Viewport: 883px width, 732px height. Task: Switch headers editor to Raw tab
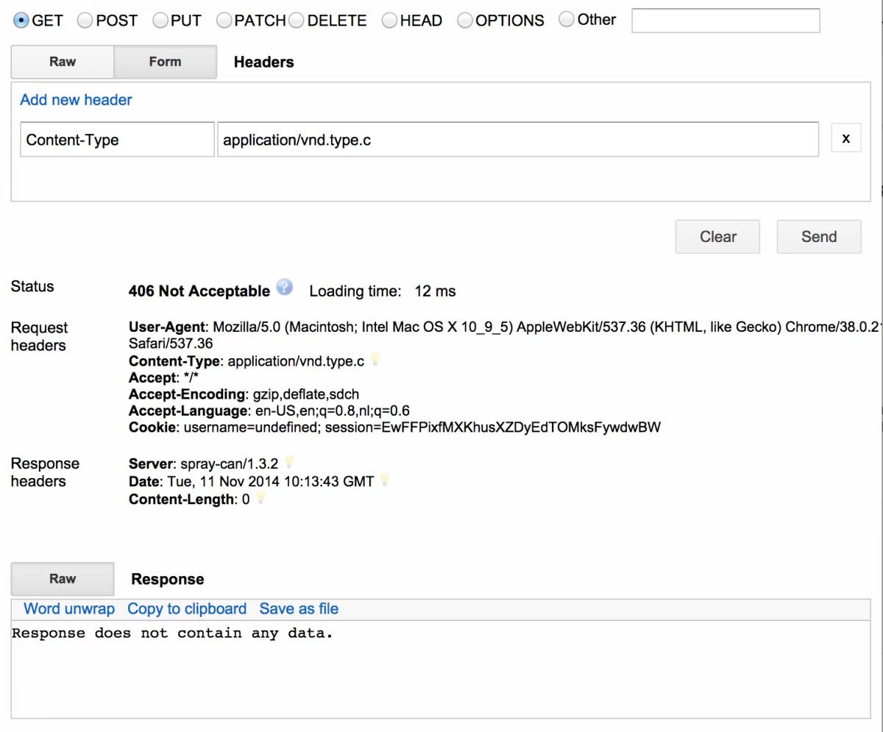click(x=63, y=62)
